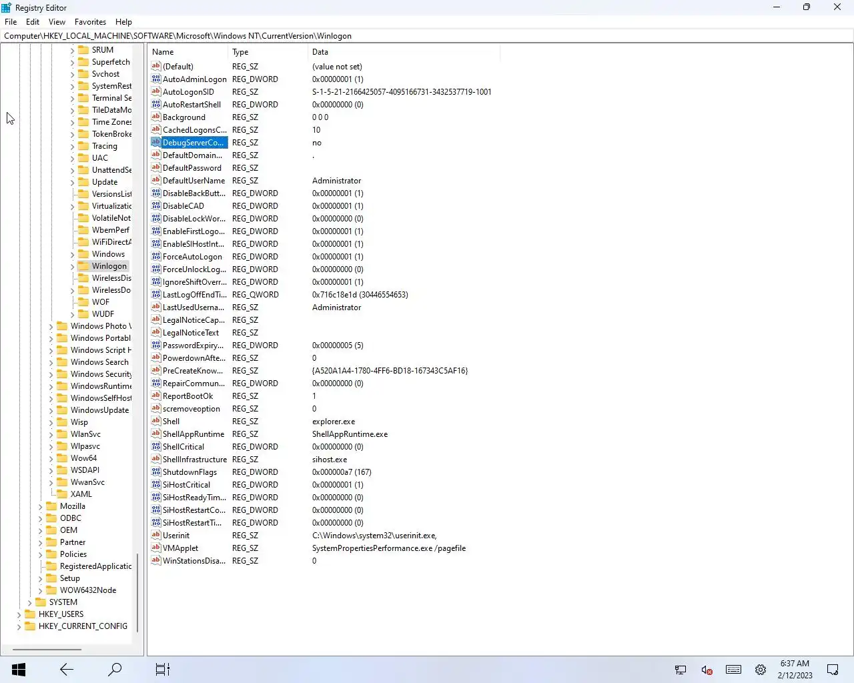Screen dimensions: 854x683
Task: Open the Help menu
Action: click(x=123, y=21)
